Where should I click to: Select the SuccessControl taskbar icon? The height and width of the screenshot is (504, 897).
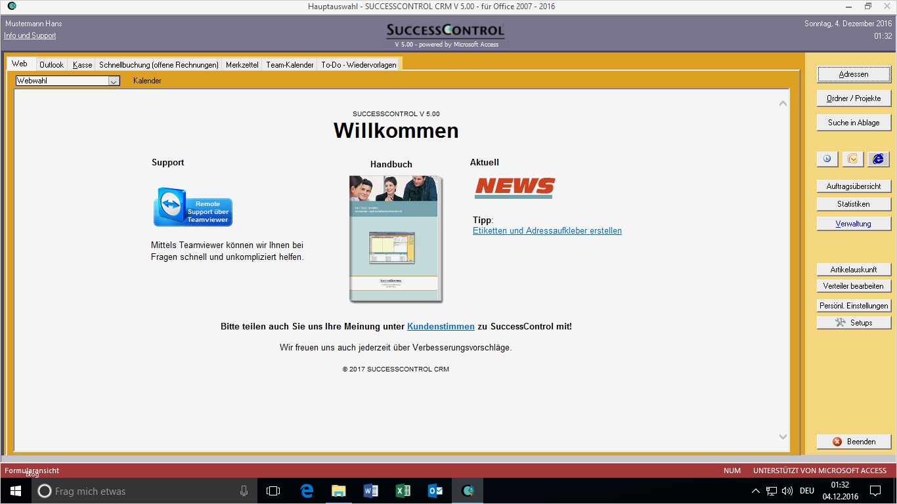(x=468, y=491)
